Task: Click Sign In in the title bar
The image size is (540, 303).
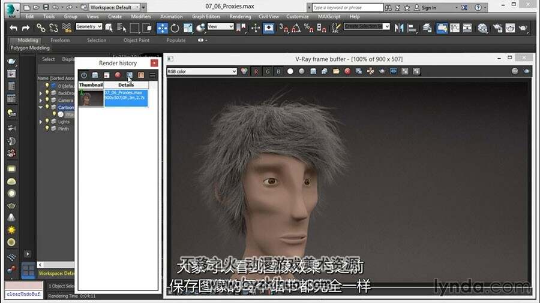Action: pyautogui.click(x=429, y=8)
